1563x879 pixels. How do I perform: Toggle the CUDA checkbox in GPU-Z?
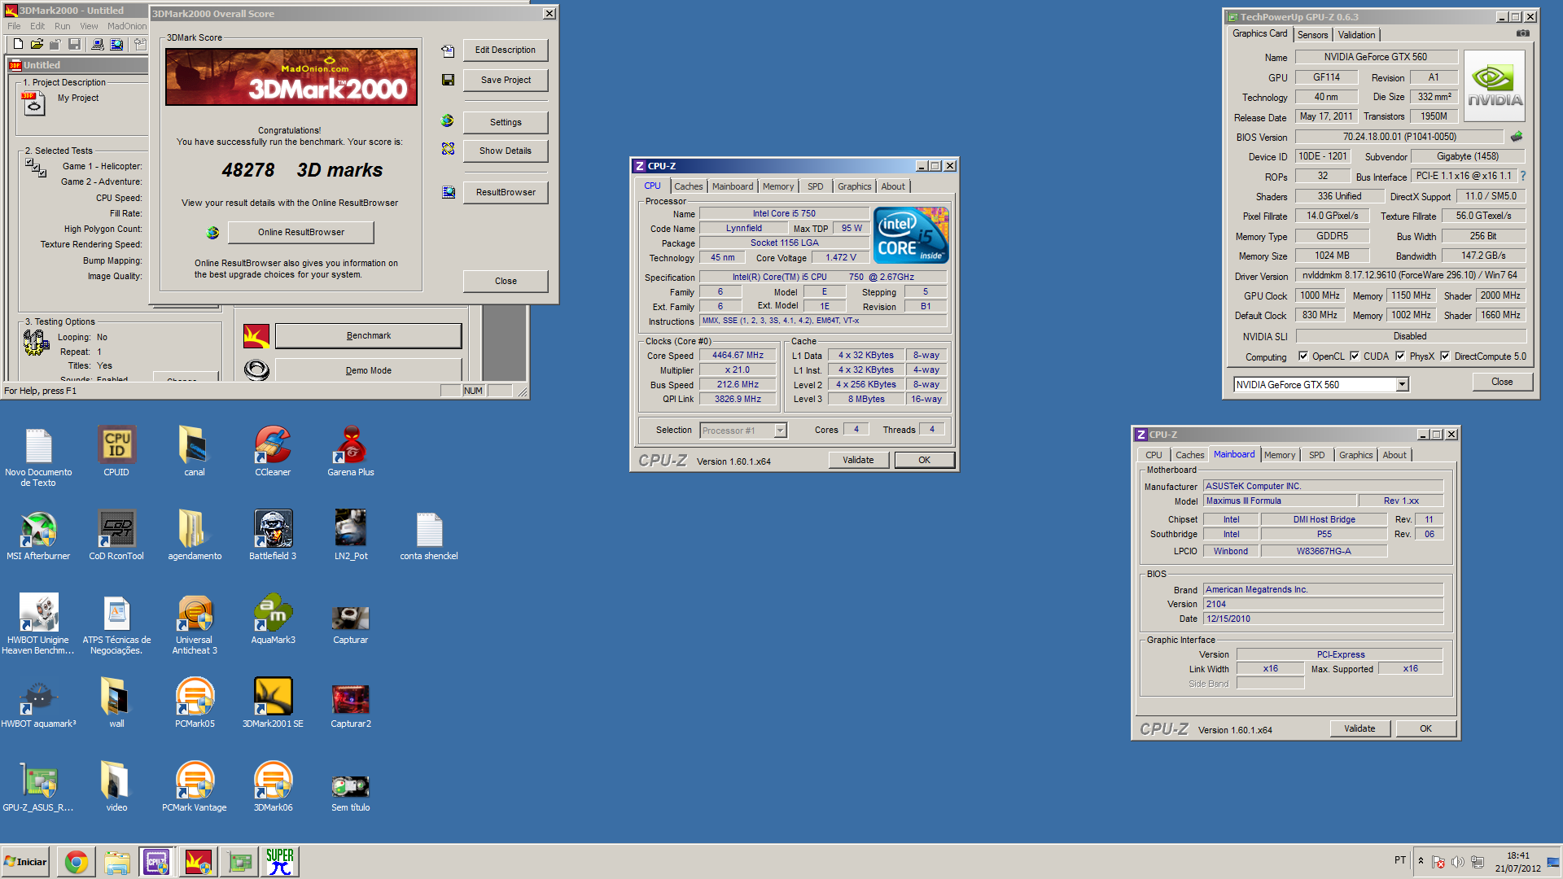point(1355,356)
